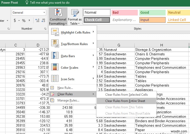Choose Data Bars menu item

pos(73,55)
